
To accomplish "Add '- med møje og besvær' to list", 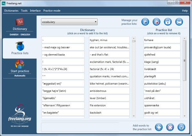I will (x=63, y=47).
